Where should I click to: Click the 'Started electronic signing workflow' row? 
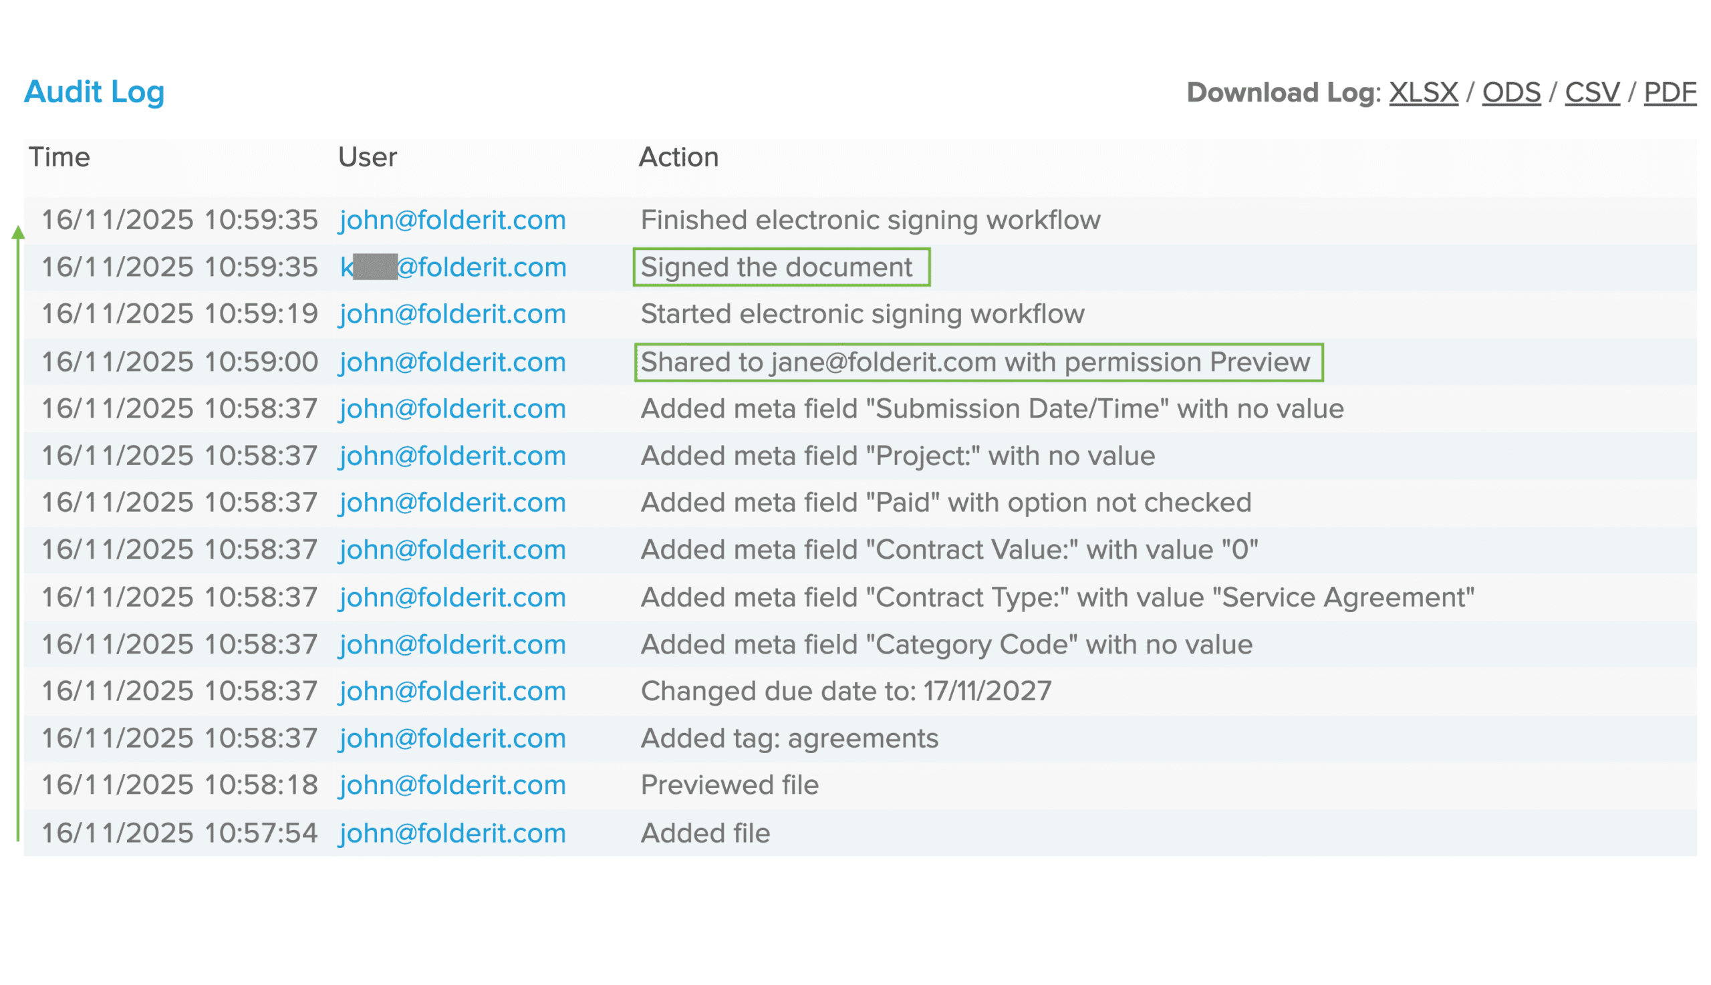click(862, 313)
